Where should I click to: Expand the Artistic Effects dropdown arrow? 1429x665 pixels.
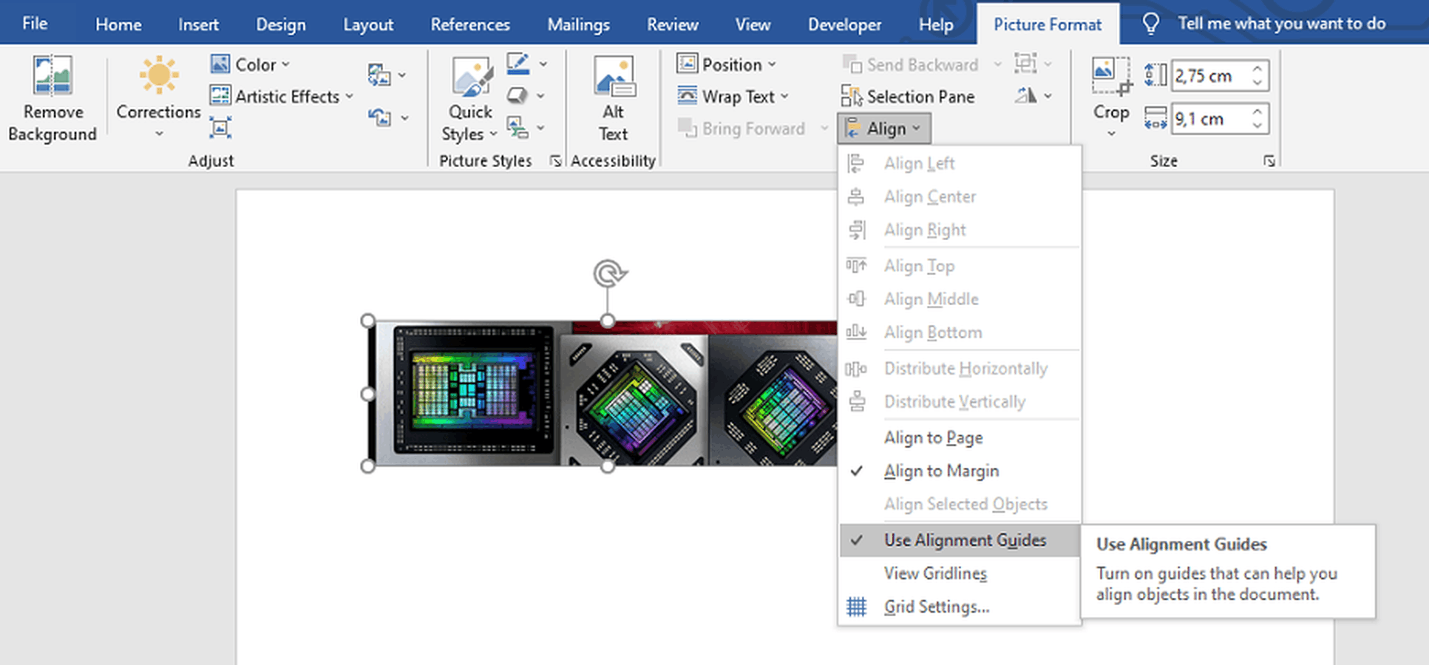point(349,97)
